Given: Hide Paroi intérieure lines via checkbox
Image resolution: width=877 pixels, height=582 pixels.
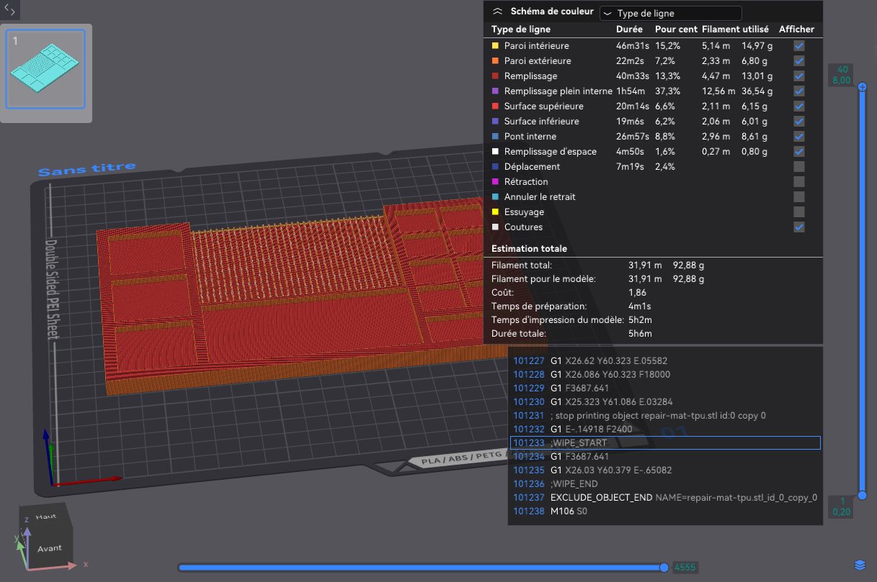Looking at the screenshot, I should tap(798, 45).
